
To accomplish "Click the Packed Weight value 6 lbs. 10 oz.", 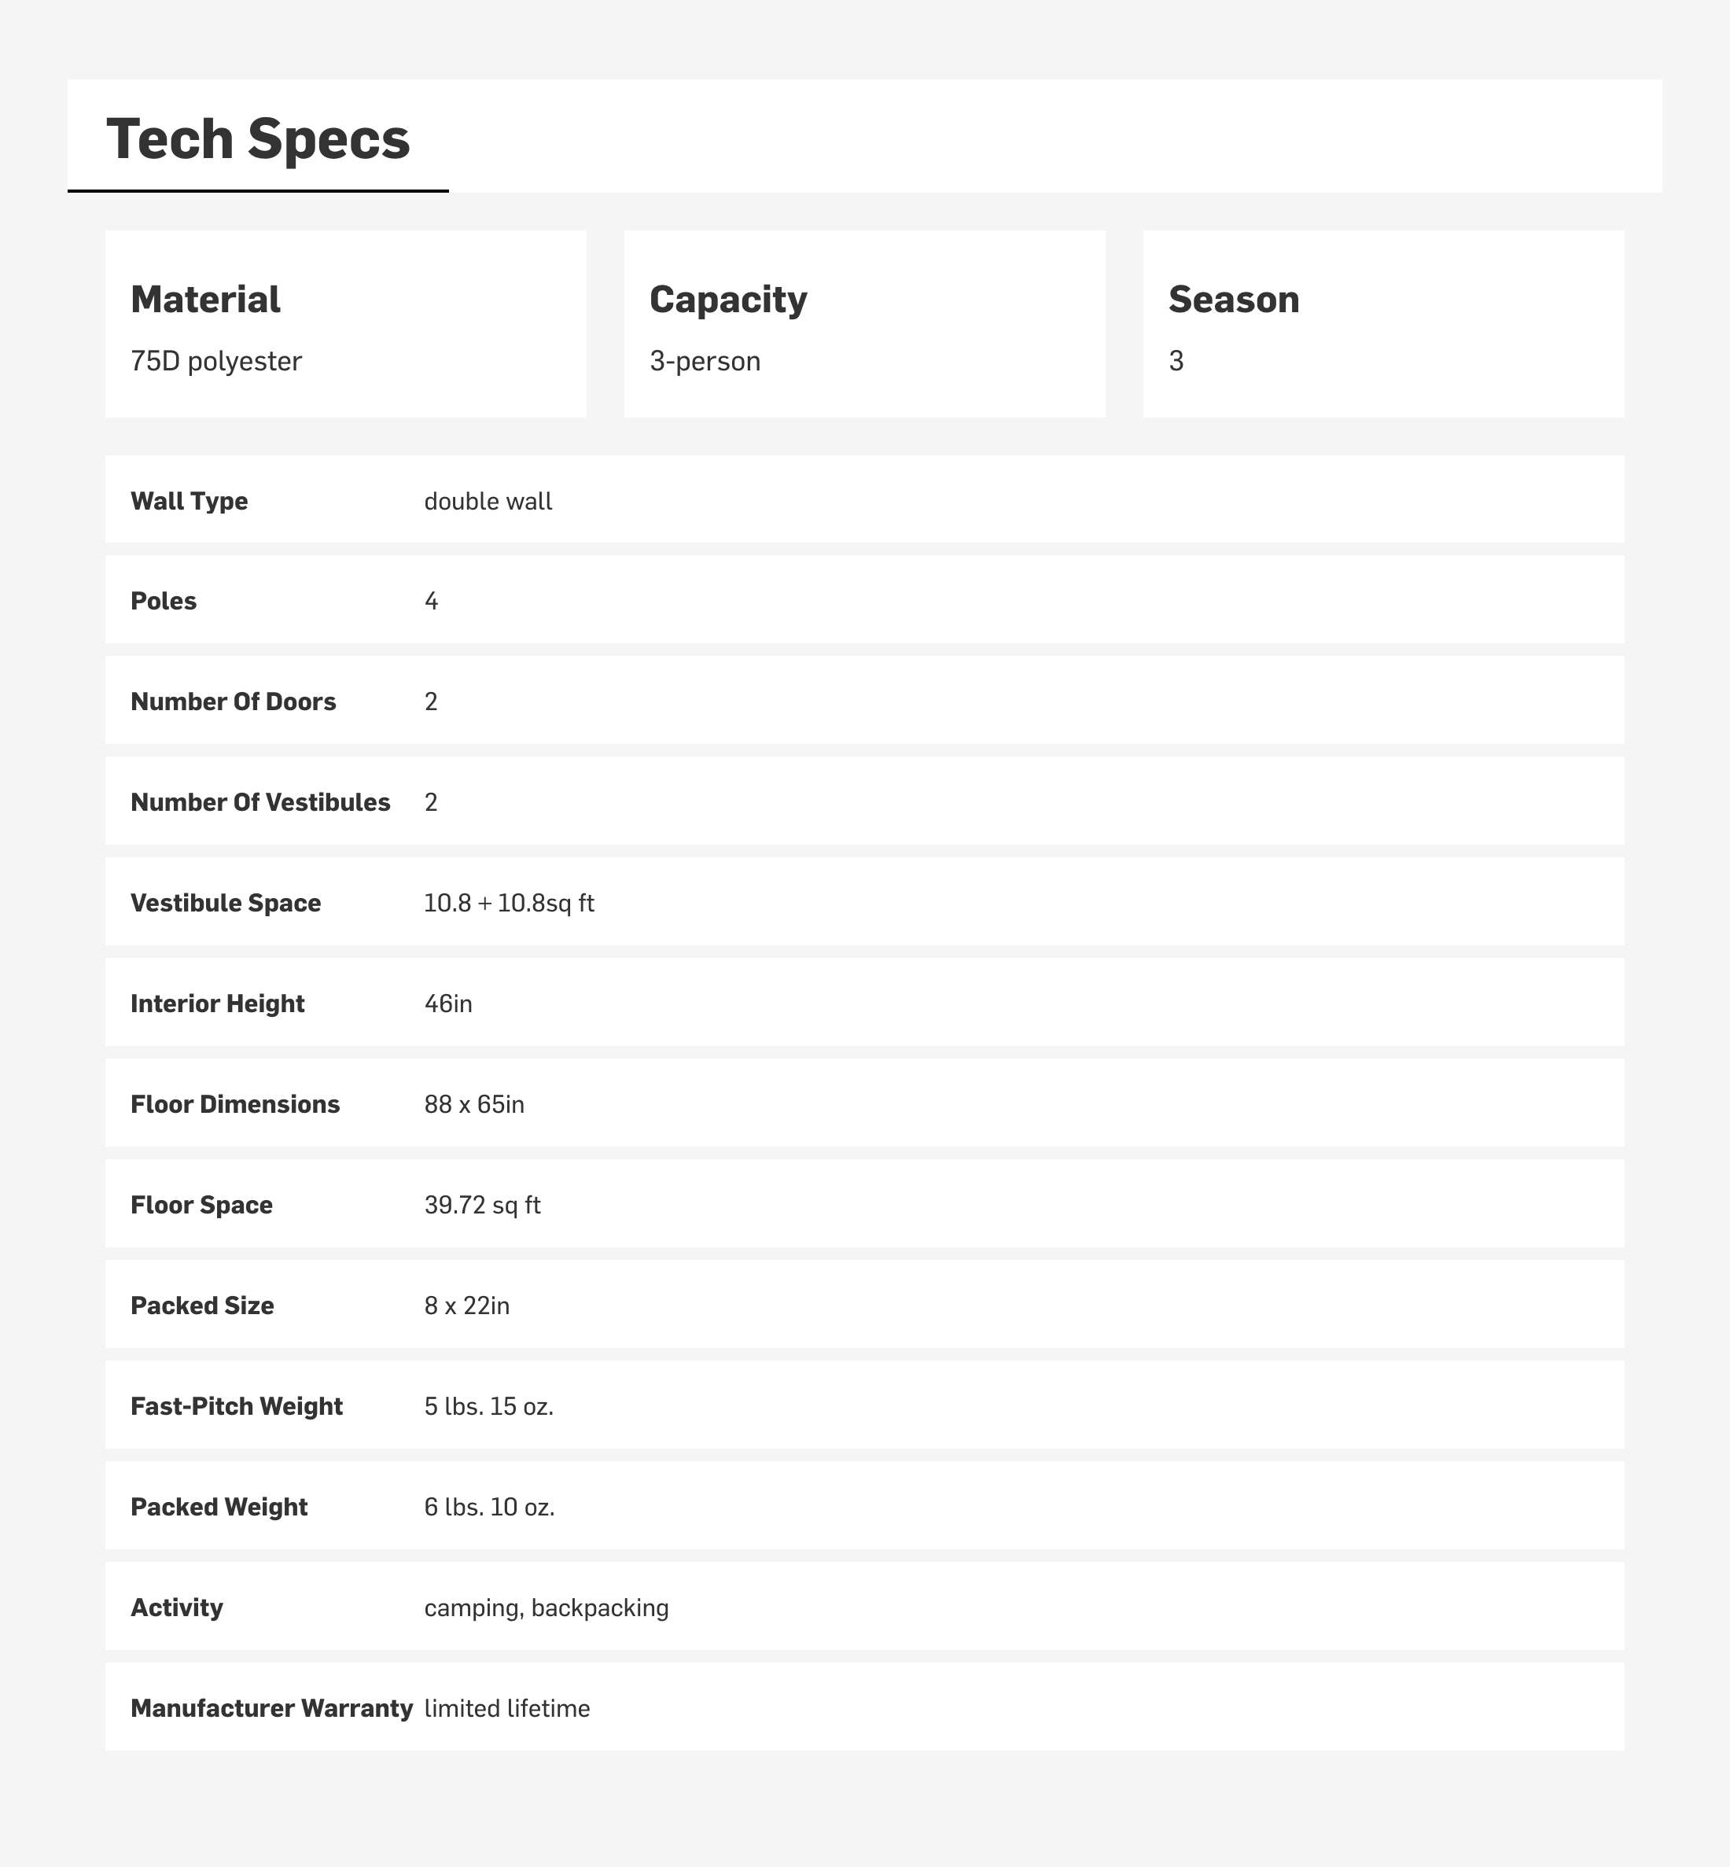I will pyautogui.click(x=488, y=1507).
